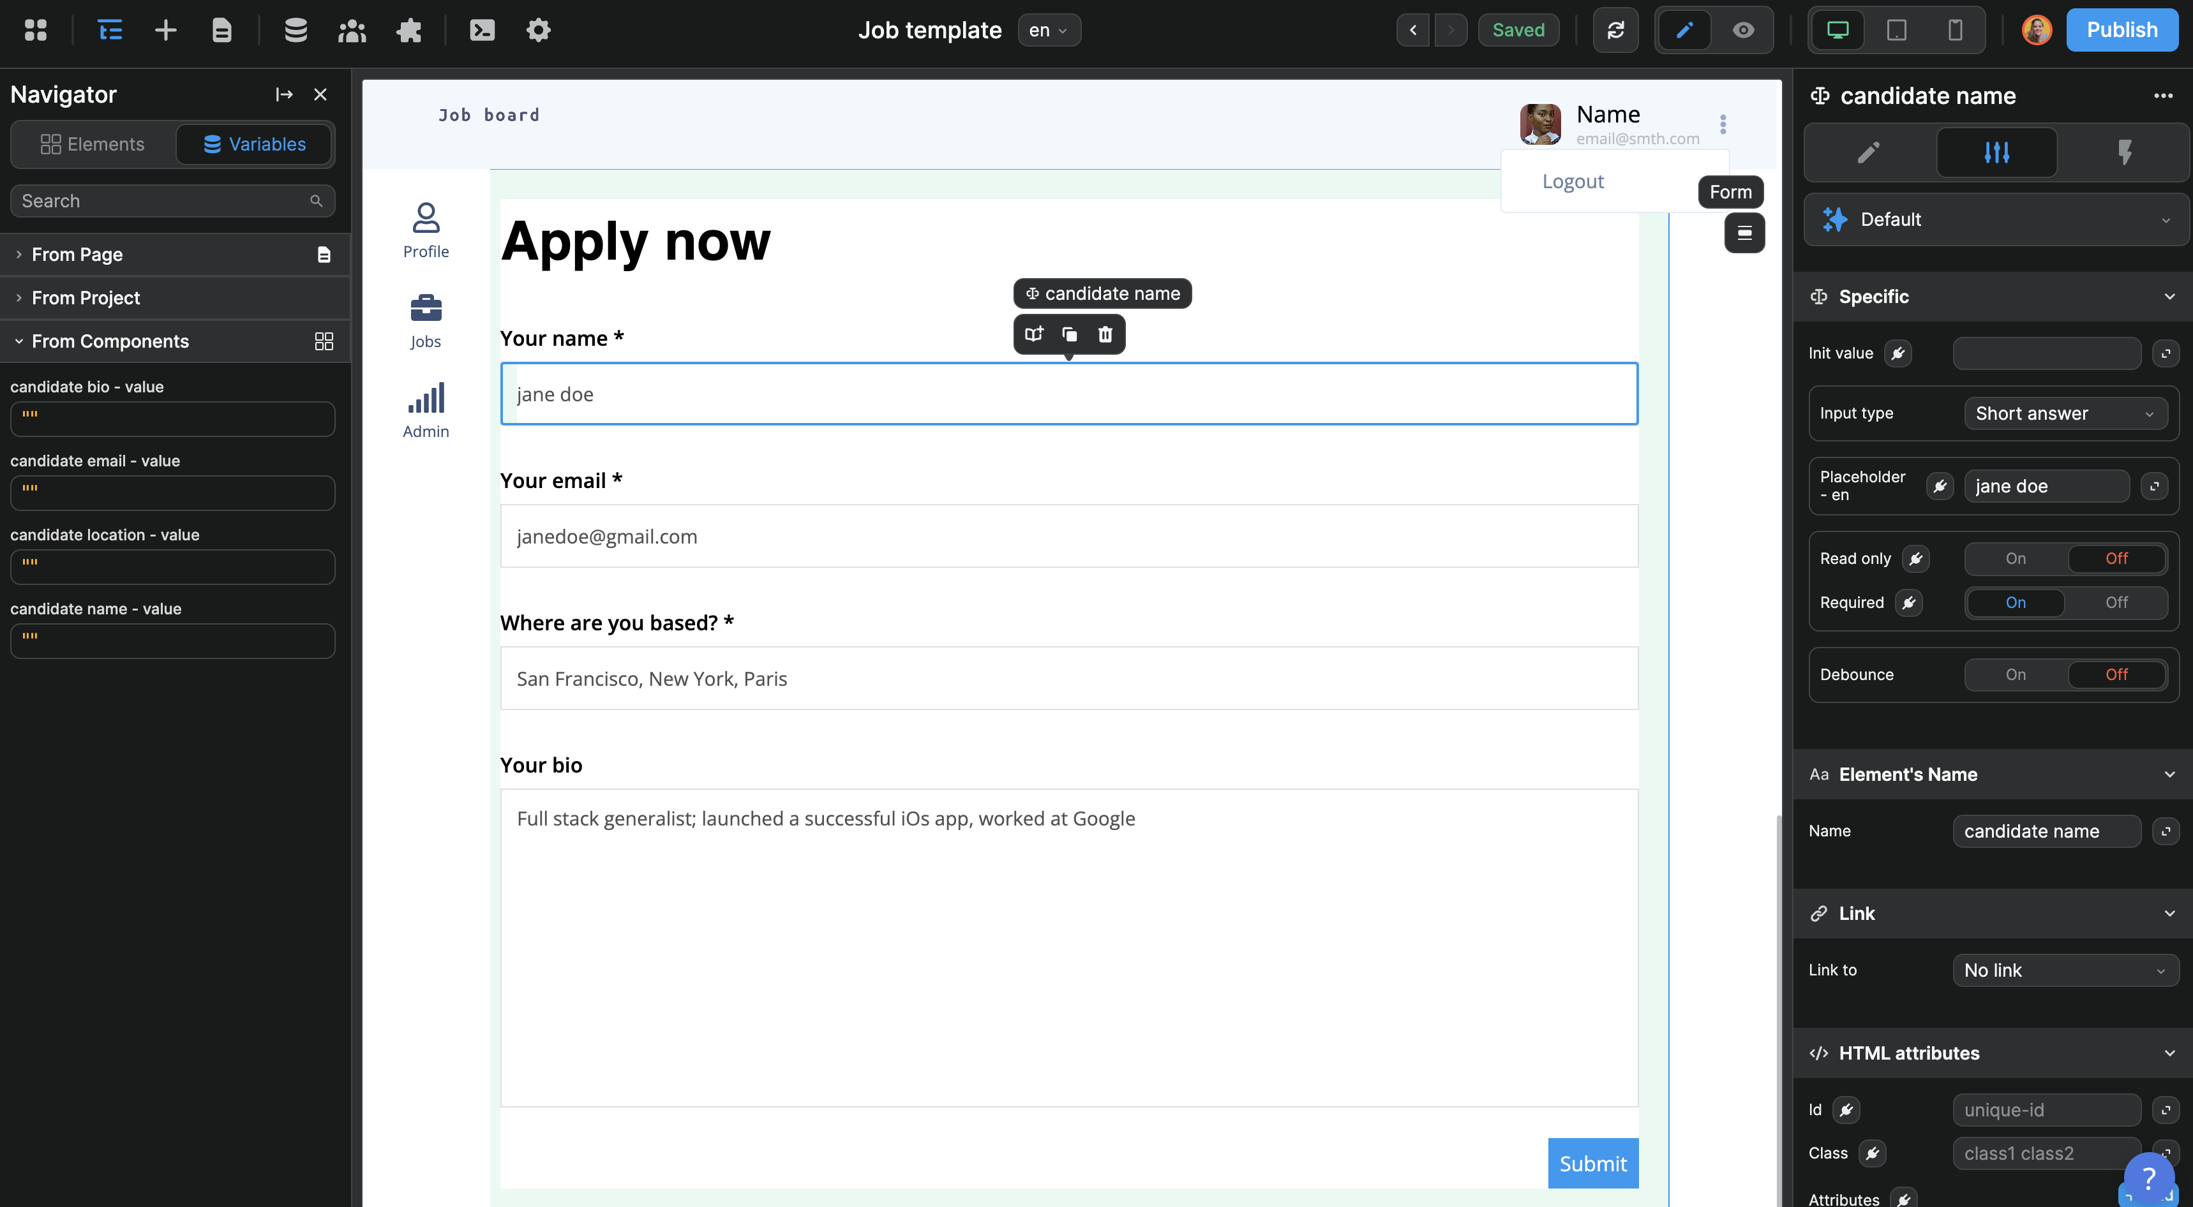
Task: Turn Read only On
Action: pos(2015,558)
